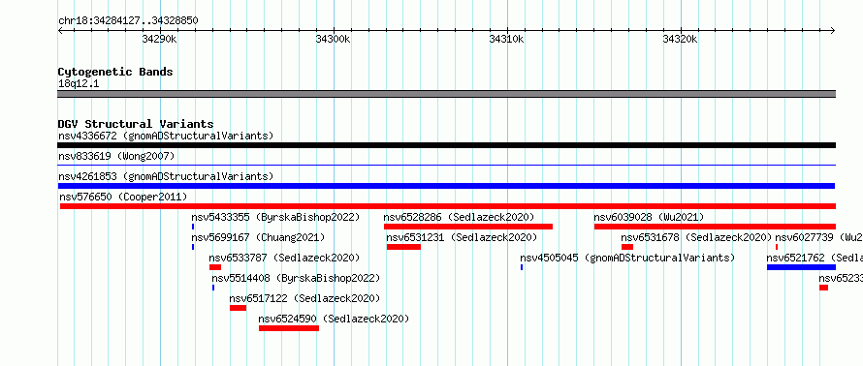Click the tiny red nsv6027739 marker
863x366 pixels.
click(x=777, y=247)
